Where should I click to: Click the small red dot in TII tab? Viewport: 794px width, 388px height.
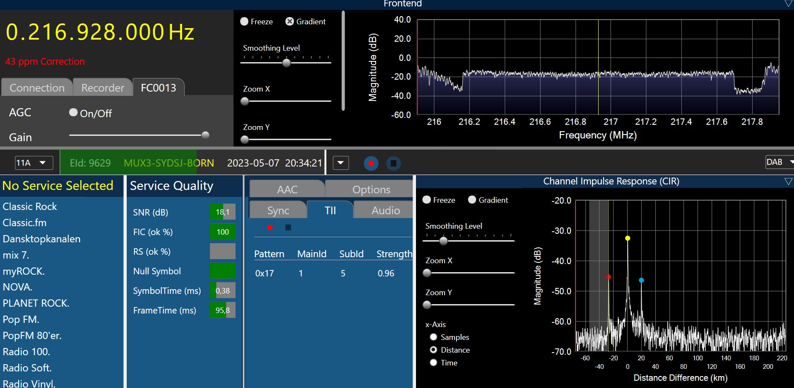pyautogui.click(x=270, y=227)
